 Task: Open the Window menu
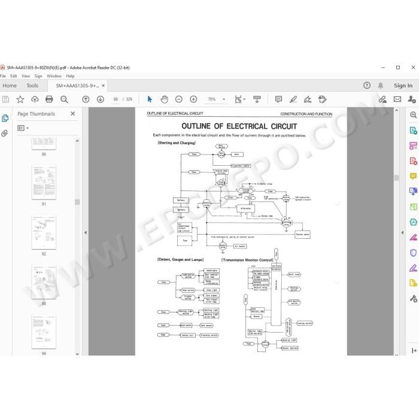54,76
